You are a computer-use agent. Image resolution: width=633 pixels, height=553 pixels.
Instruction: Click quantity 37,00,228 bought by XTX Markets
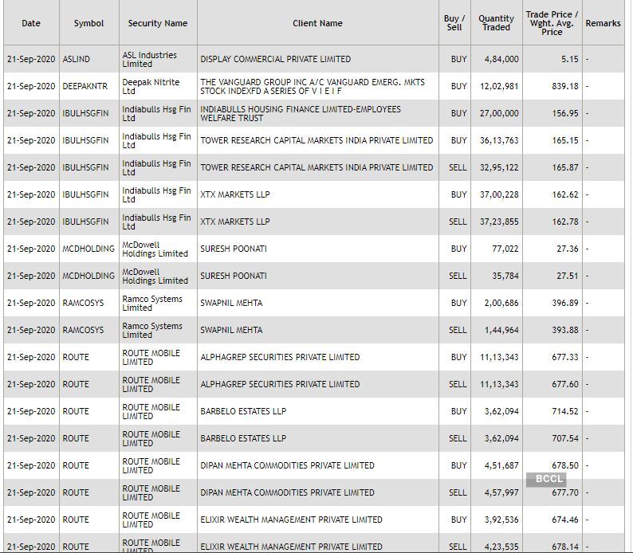click(x=499, y=194)
